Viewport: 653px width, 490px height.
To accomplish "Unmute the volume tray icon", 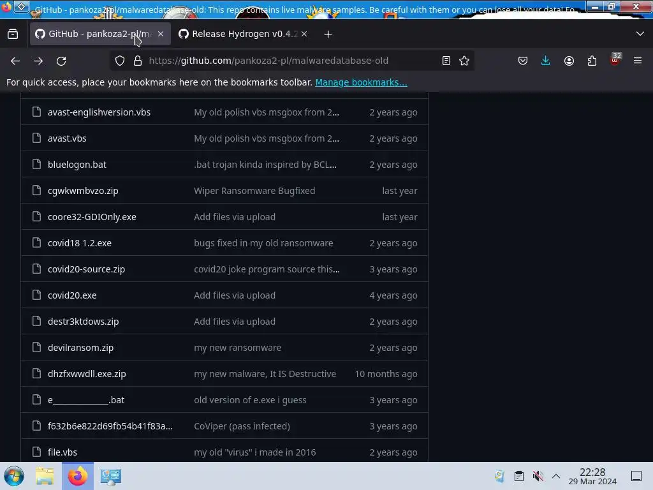I will tap(538, 476).
